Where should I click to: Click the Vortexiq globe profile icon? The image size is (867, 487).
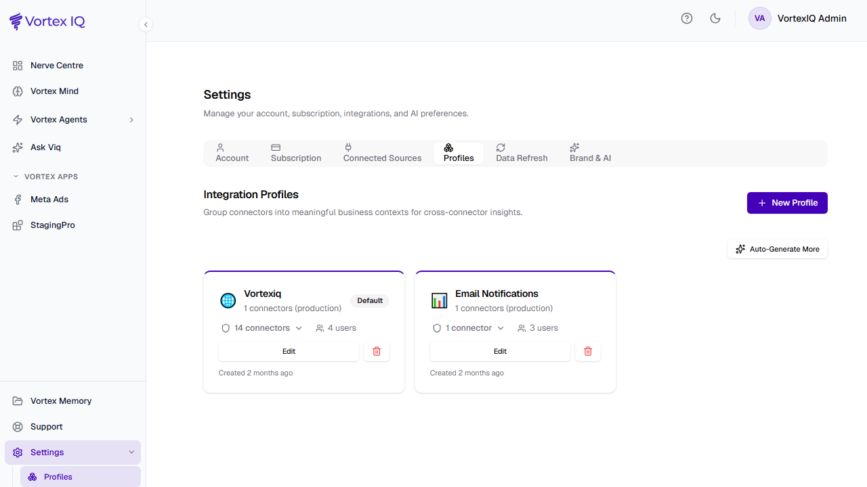click(228, 300)
